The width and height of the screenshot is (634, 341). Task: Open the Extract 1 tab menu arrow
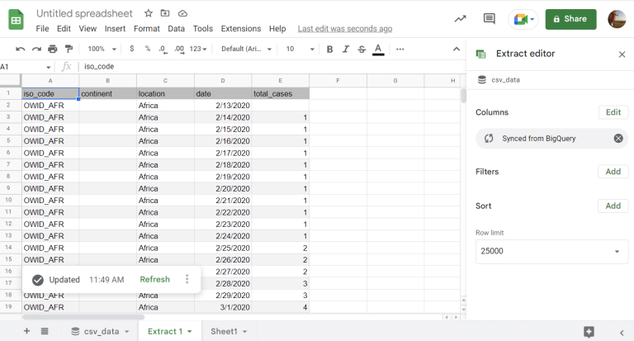189,331
